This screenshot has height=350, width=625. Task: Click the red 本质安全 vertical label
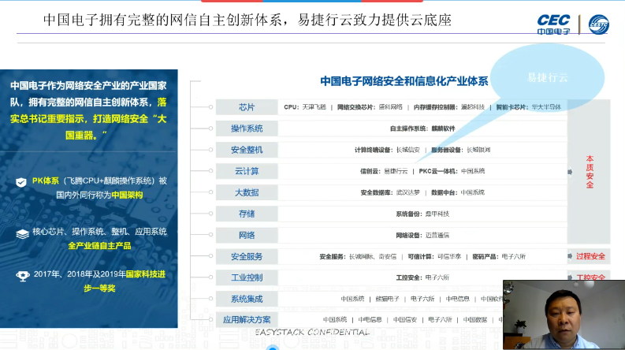[590, 172]
